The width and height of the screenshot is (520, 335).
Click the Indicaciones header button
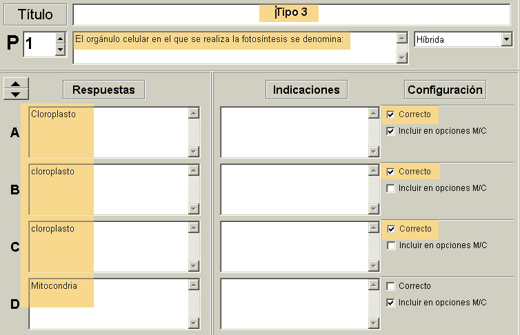coord(306,90)
